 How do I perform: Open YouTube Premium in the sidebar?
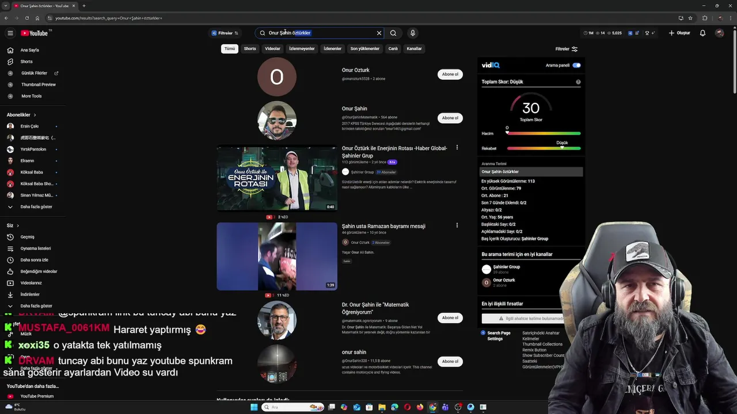[37, 396]
